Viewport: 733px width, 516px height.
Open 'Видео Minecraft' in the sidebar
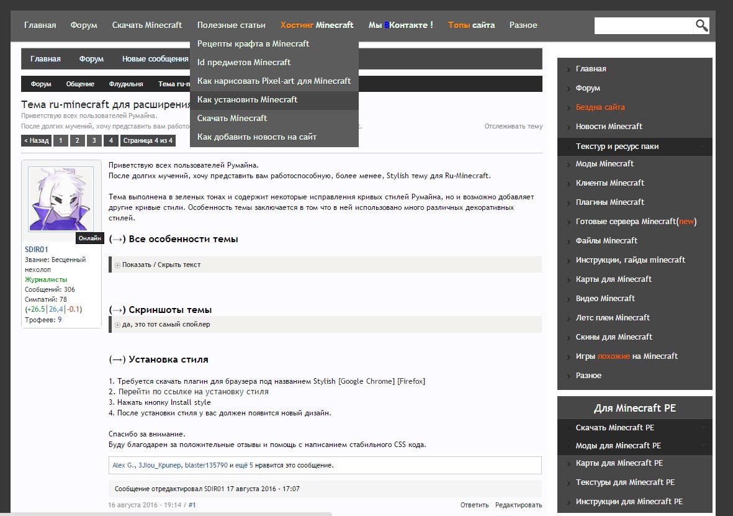pyautogui.click(x=605, y=299)
